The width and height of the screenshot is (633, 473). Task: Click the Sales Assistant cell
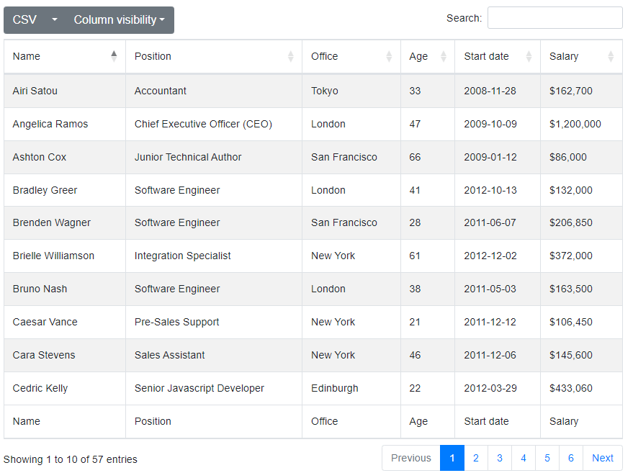coord(214,355)
